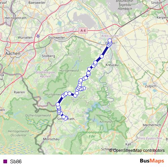This screenshot has width=168, height=168.
Task: Select the easternmost stop of the side branch
Action: tap(84, 88)
